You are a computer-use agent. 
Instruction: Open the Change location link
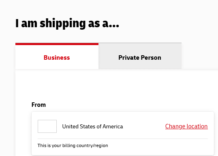[x=186, y=126]
